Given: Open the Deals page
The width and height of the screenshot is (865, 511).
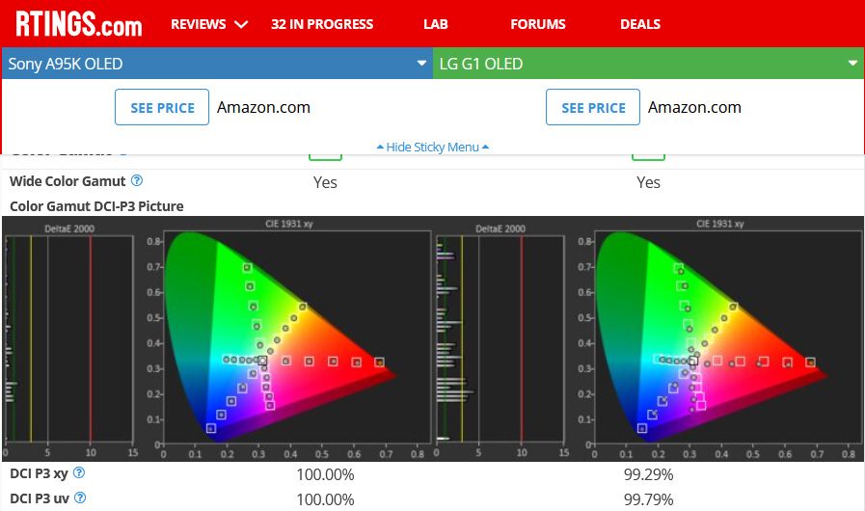Looking at the screenshot, I should [x=640, y=24].
